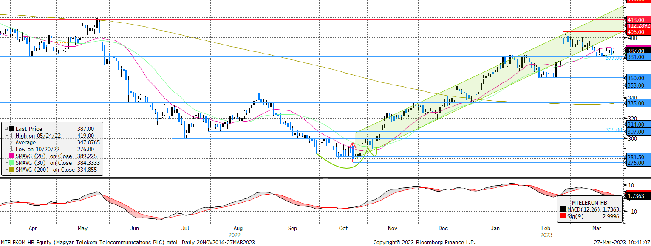Click the Feb label on time axis

click(546, 229)
